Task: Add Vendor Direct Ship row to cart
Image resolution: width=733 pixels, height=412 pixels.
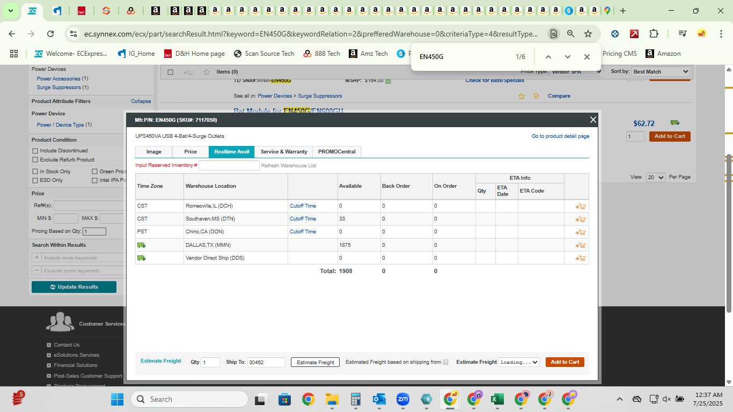Action: (580, 258)
